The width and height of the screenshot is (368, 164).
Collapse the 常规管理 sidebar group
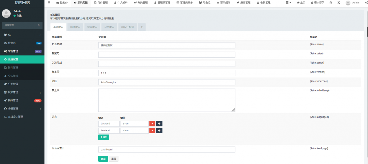pos(22,51)
